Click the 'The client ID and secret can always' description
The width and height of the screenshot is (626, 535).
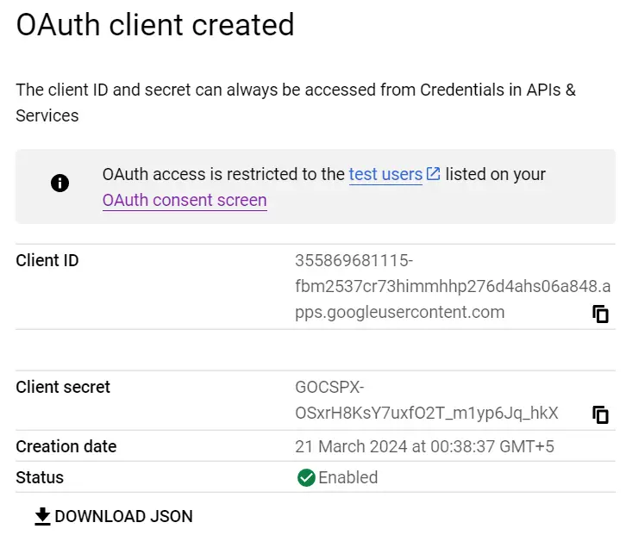tap(296, 103)
